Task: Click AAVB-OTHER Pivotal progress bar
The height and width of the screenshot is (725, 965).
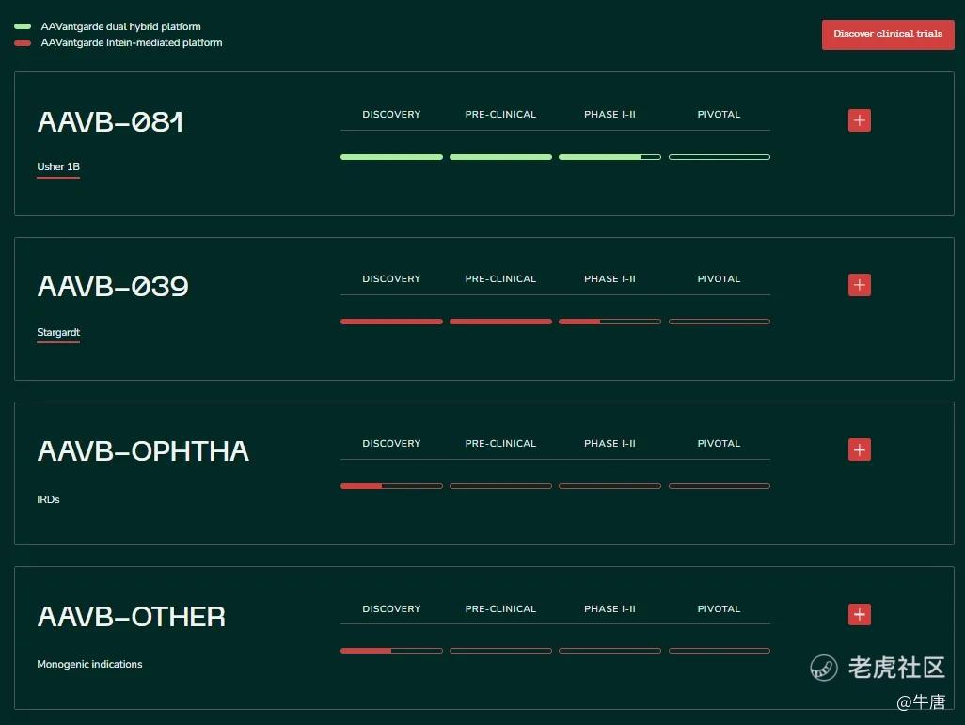Action: pos(720,651)
